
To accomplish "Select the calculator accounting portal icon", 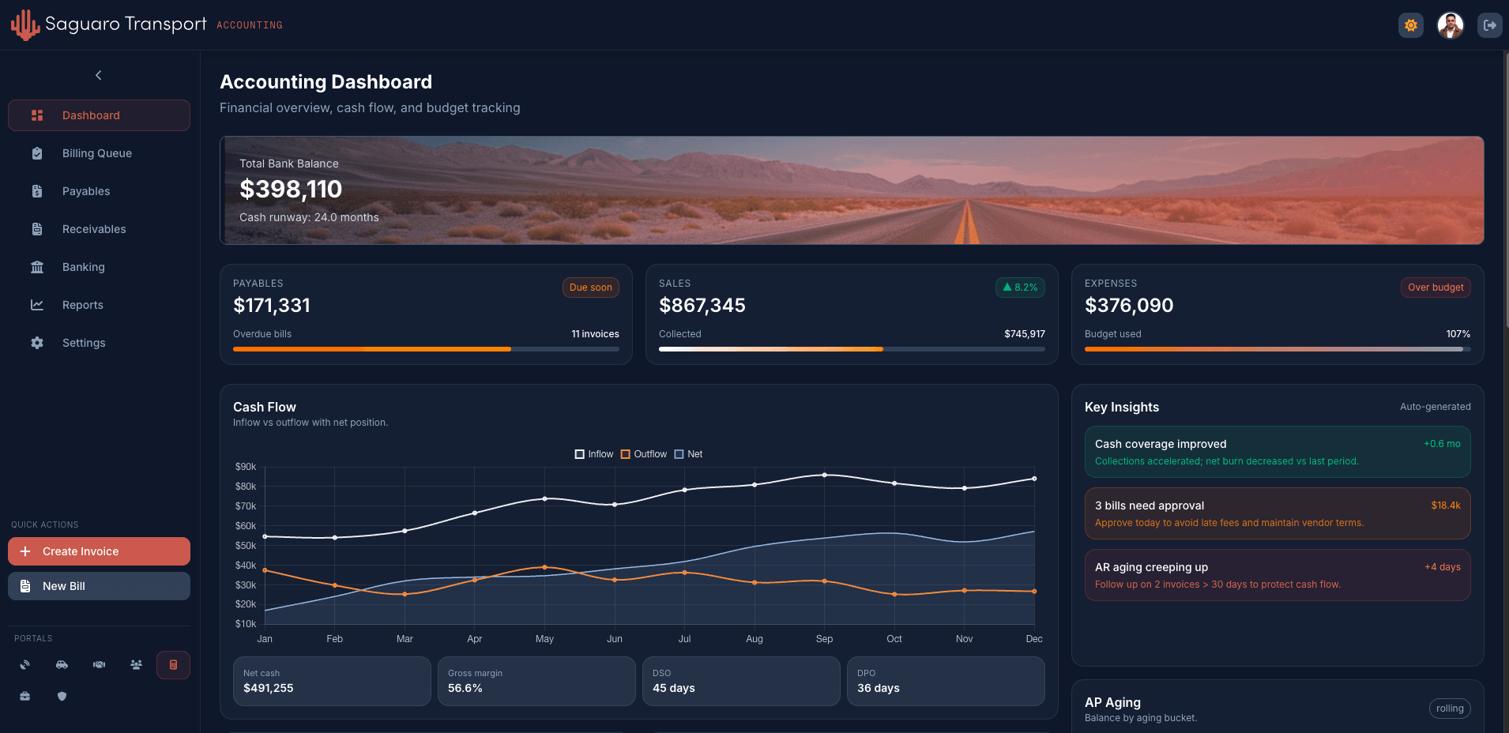I will pyautogui.click(x=173, y=665).
